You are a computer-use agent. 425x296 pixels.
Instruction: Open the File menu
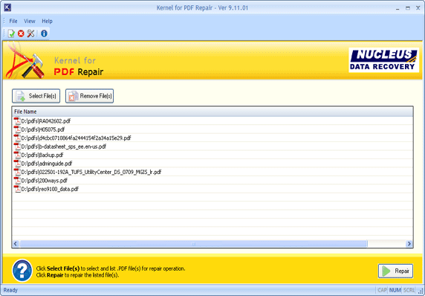tap(13, 21)
